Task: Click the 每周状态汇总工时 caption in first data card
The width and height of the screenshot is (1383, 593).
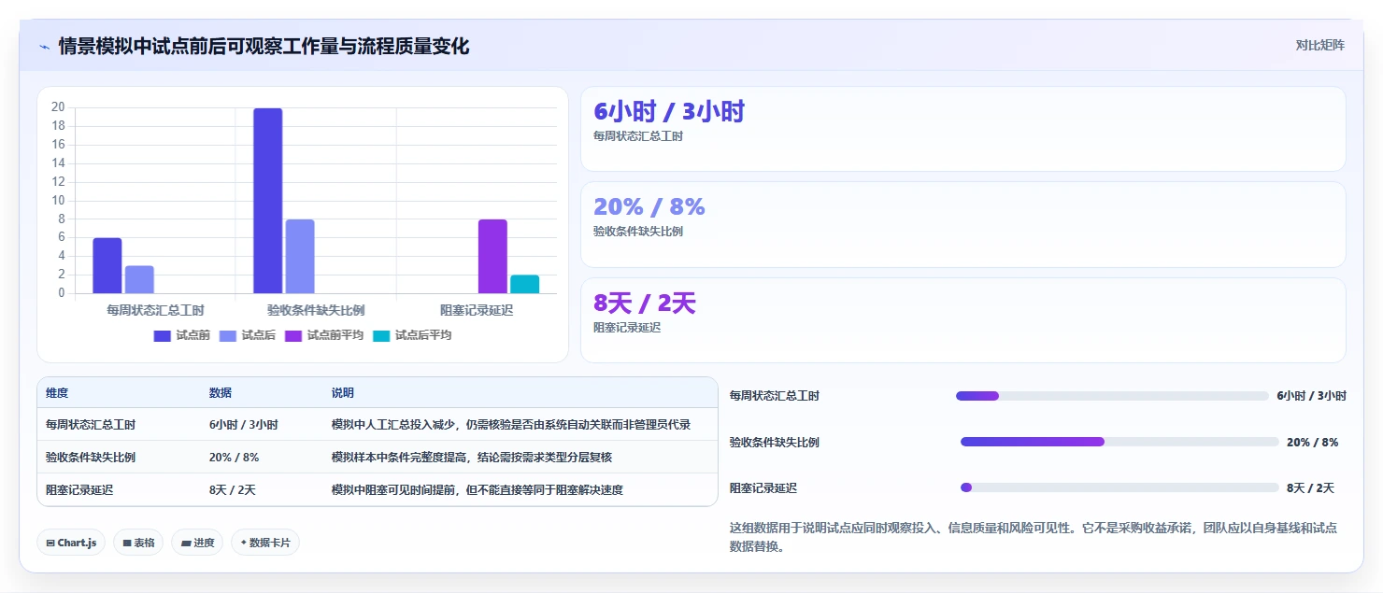Action: coord(638,136)
